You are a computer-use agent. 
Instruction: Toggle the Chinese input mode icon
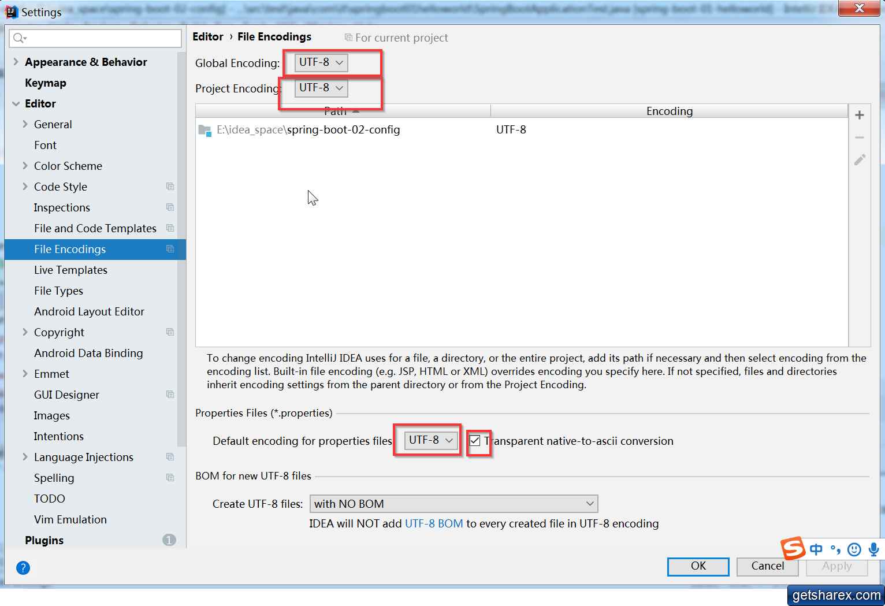pos(816,549)
